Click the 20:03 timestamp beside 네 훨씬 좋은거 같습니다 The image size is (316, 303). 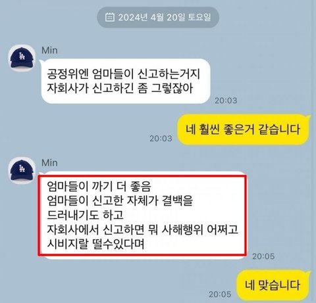click(161, 139)
